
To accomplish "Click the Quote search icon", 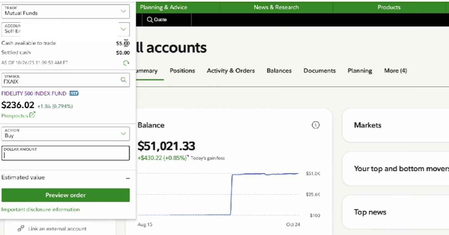I will [150, 20].
